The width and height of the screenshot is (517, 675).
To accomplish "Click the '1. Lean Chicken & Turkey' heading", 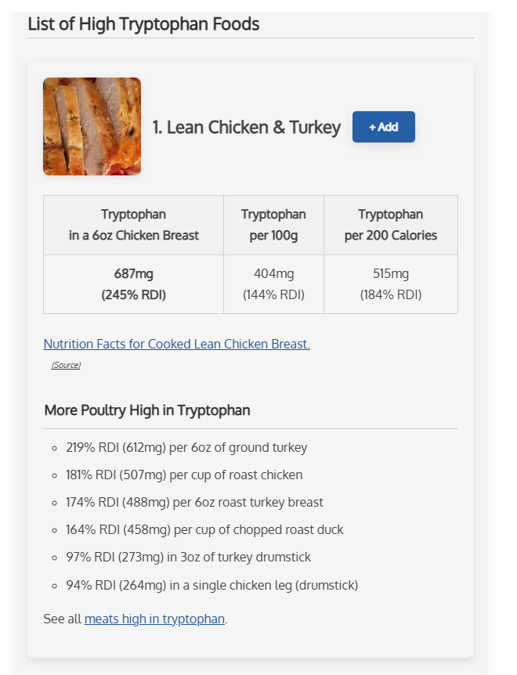I will pyautogui.click(x=246, y=128).
